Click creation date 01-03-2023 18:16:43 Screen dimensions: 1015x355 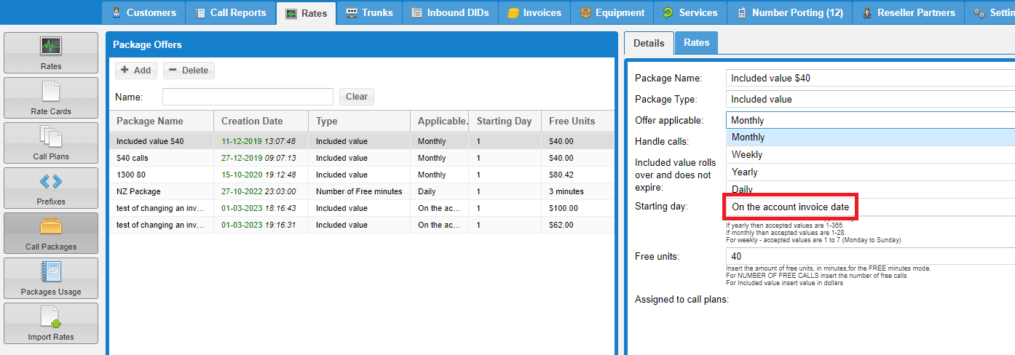pos(258,208)
